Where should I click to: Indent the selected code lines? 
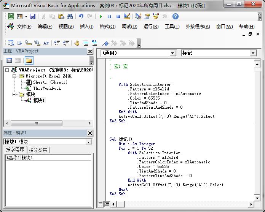click(x=57, y=43)
